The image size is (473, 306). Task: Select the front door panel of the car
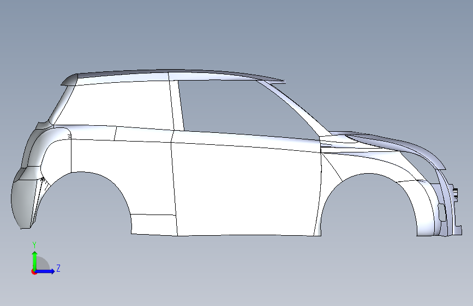(x=247, y=189)
